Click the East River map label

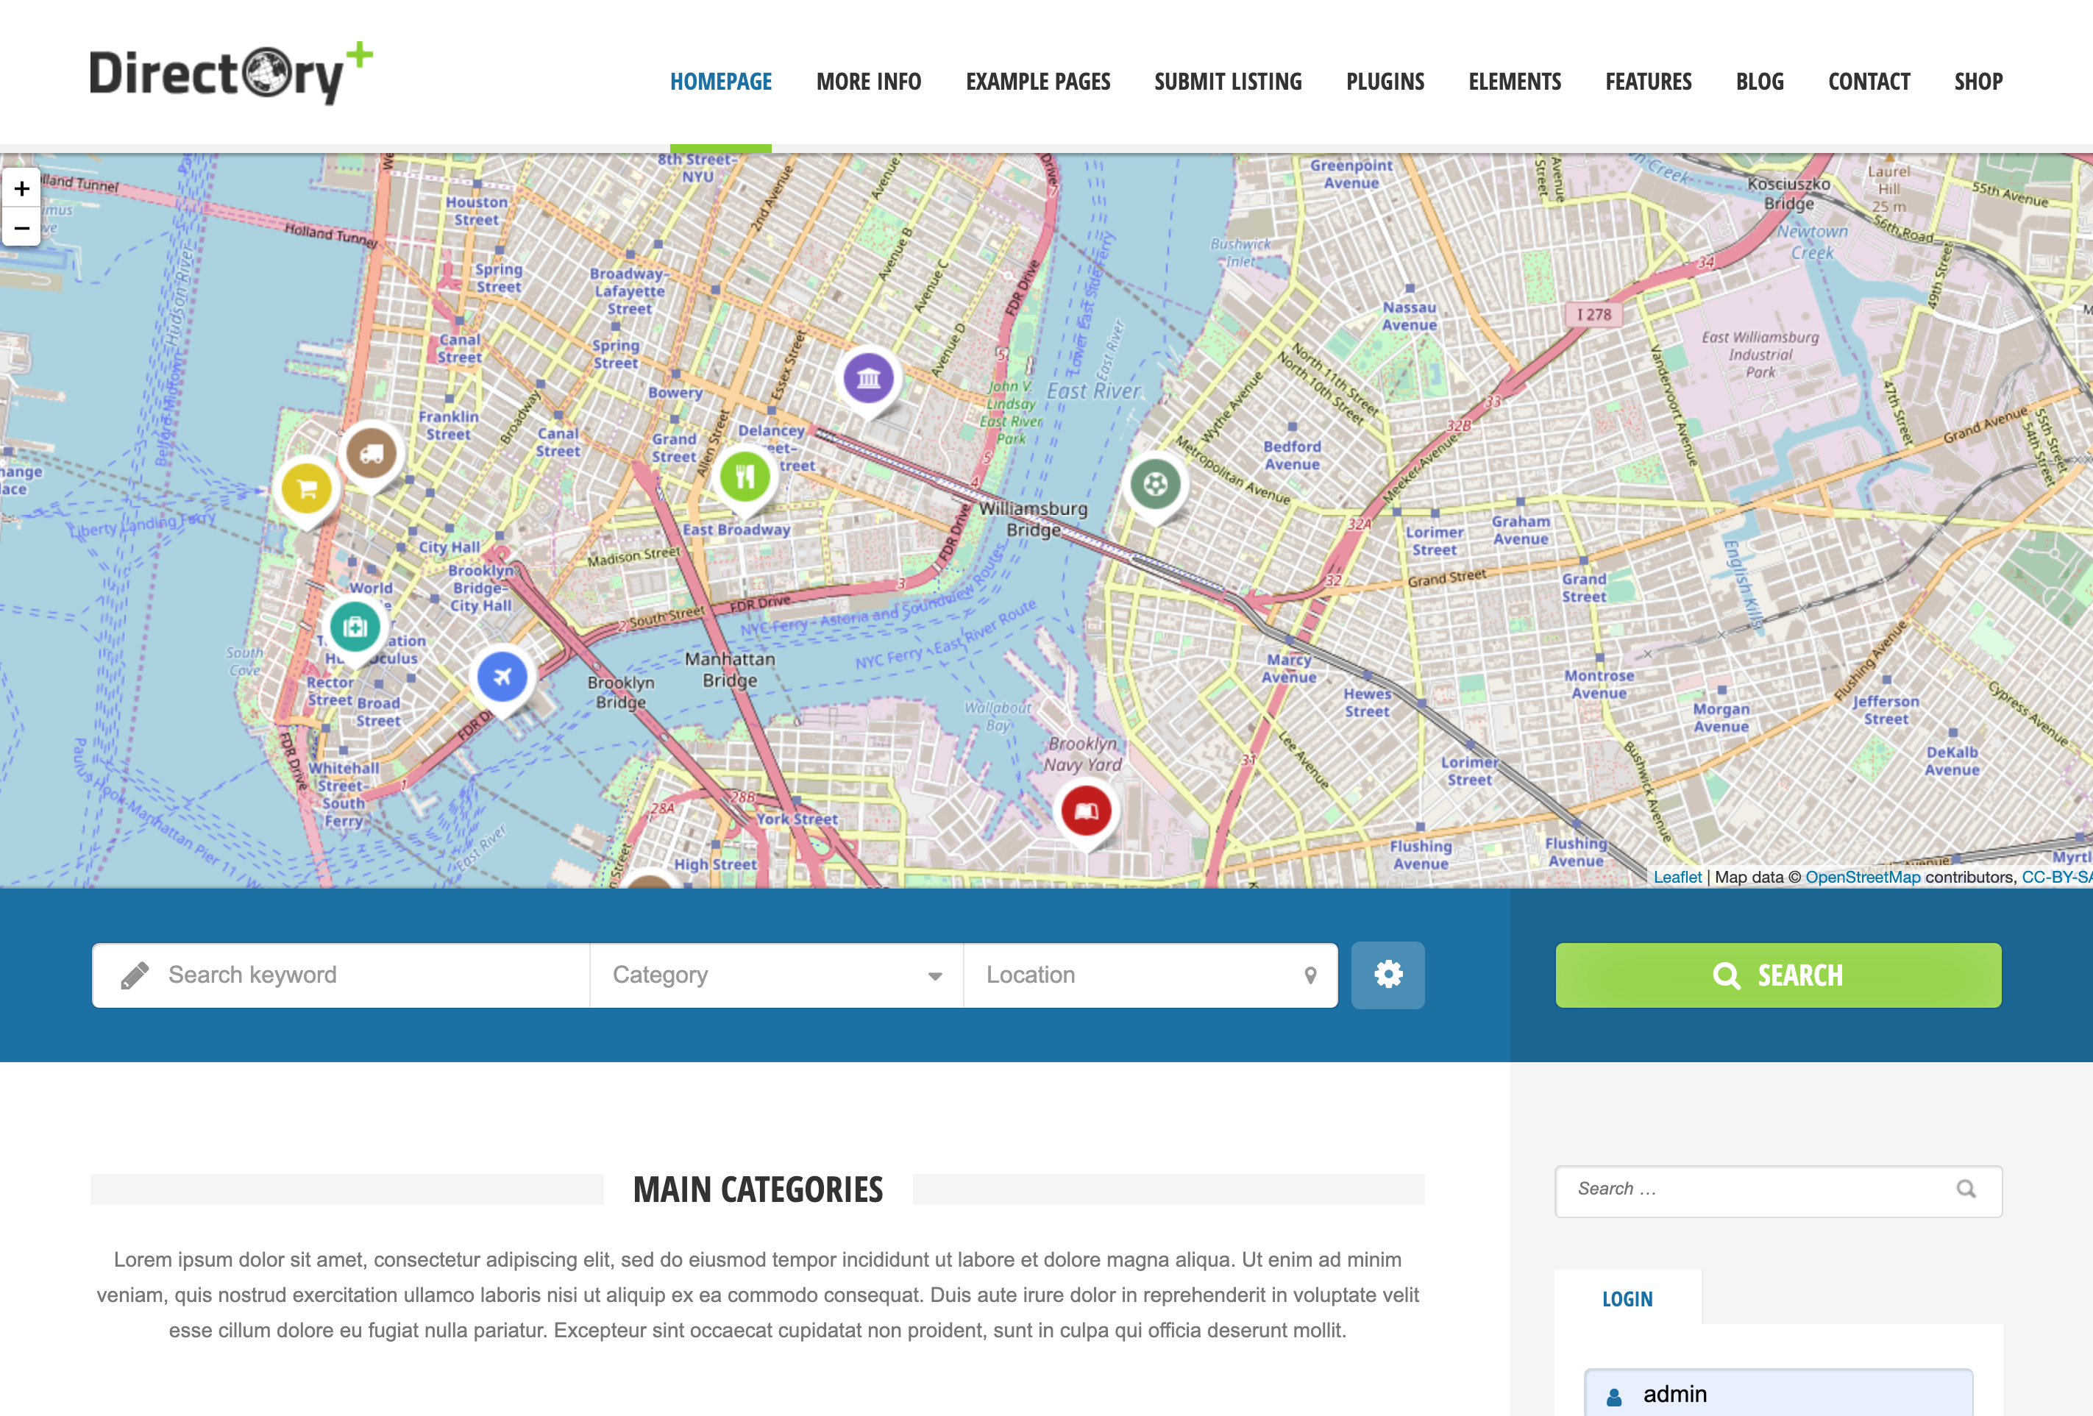[1093, 391]
